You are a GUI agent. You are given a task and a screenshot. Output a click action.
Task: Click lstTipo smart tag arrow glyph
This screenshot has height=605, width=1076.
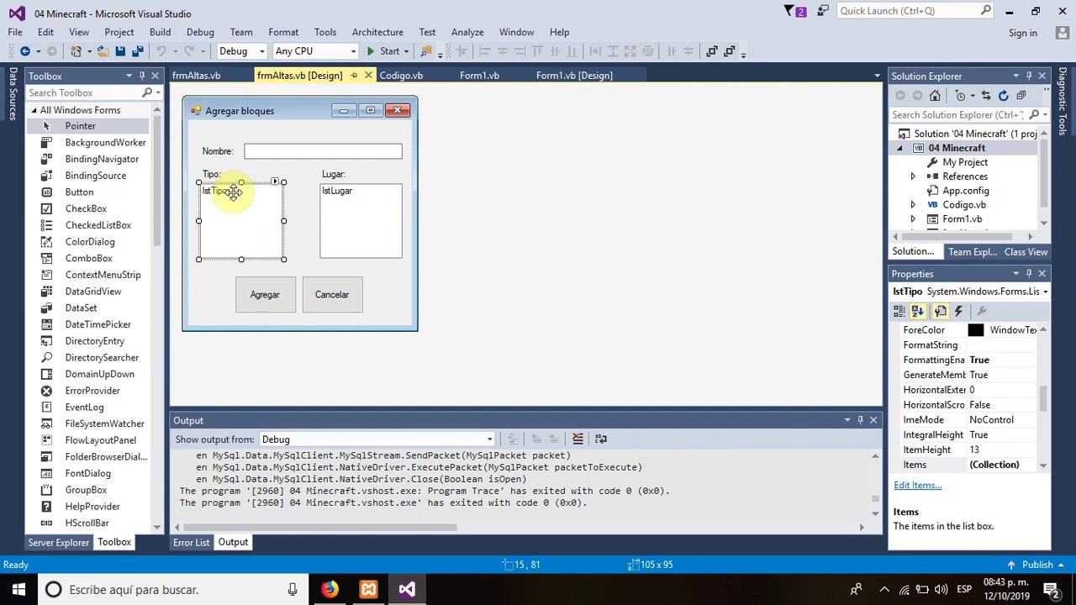pyautogui.click(x=275, y=181)
